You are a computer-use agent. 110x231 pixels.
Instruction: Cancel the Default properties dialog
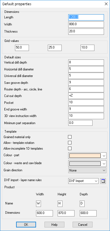[83, 225]
